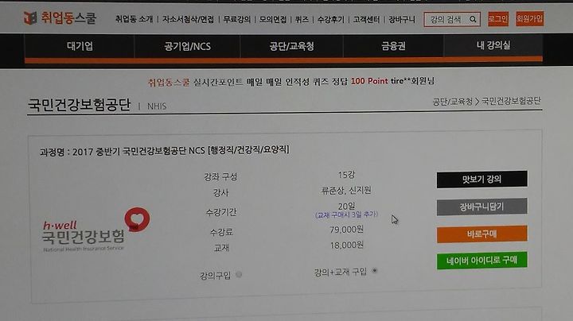
Task: Select the 대기업 tab
Action: pos(80,46)
